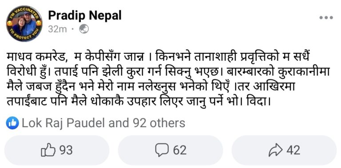341x168 pixels.
Task: Click the Pradip Nepal author name
Action: pos(85,16)
